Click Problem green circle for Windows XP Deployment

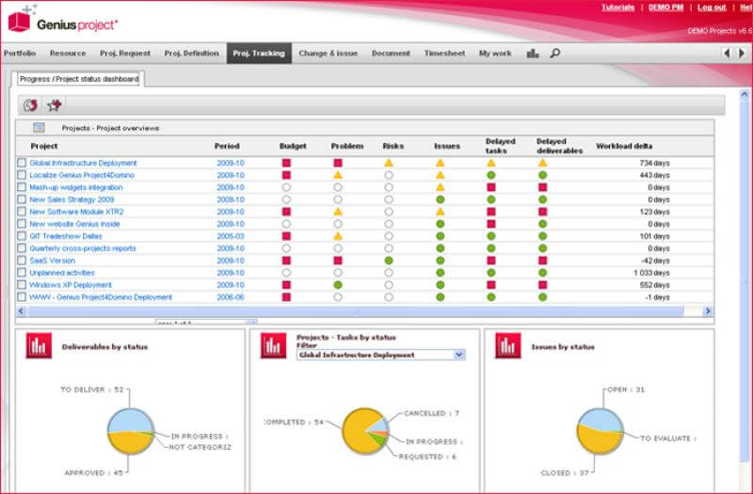(338, 285)
